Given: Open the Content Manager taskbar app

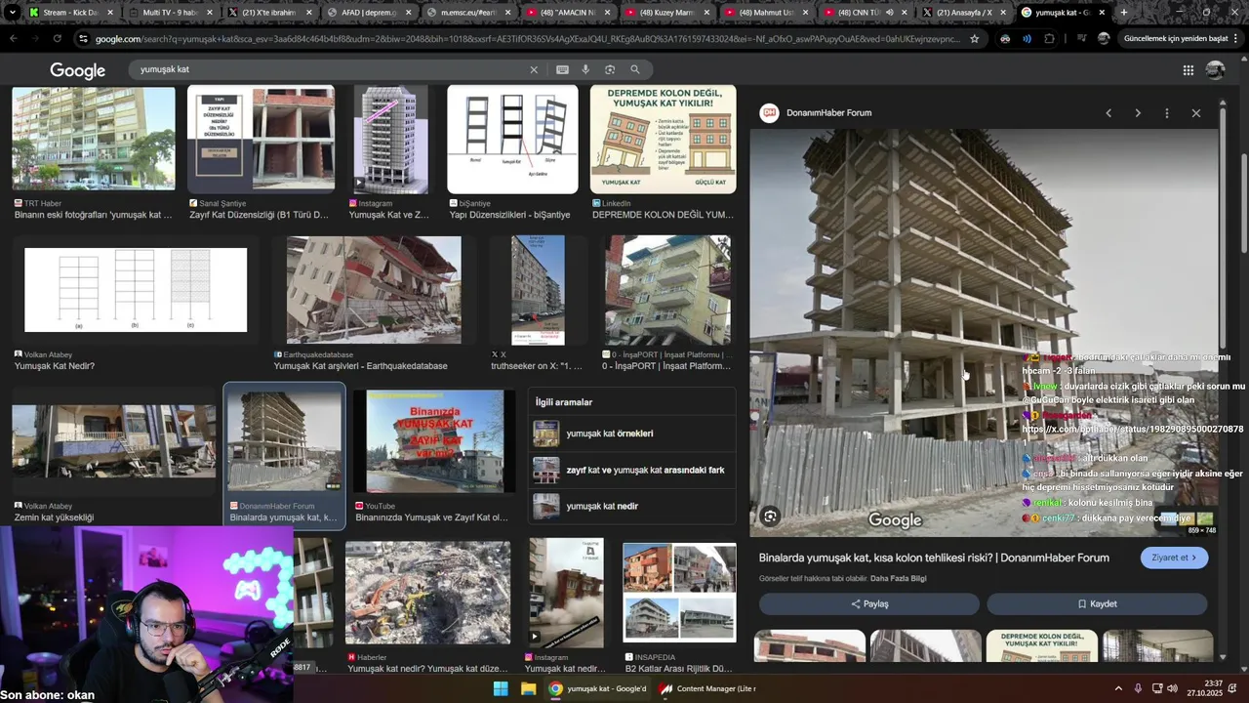Looking at the screenshot, I should click(707, 688).
